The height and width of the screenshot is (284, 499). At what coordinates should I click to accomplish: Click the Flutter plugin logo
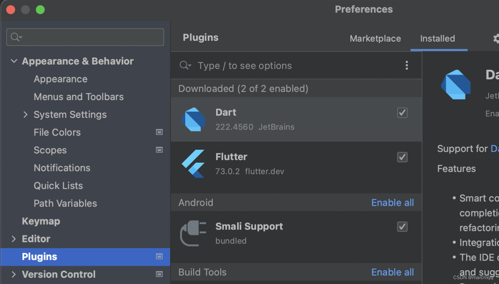193,164
